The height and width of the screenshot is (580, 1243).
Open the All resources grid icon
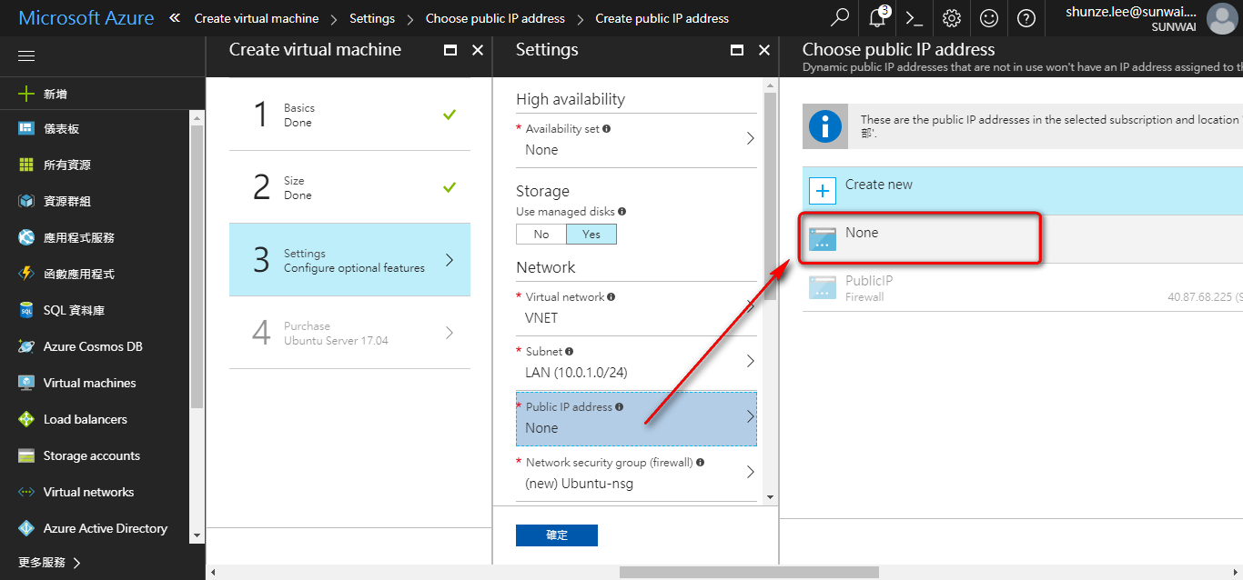26,165
